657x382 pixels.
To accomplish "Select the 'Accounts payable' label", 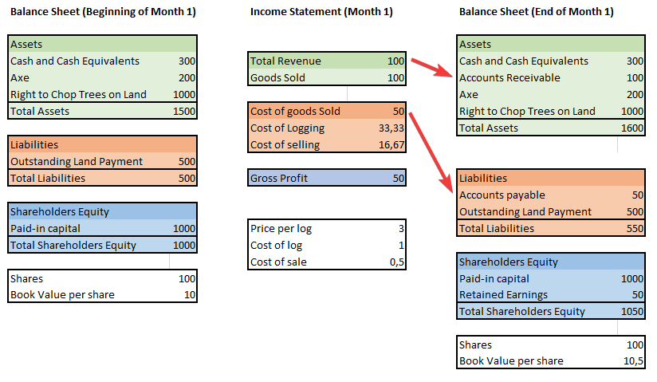I will pos(502,195).
